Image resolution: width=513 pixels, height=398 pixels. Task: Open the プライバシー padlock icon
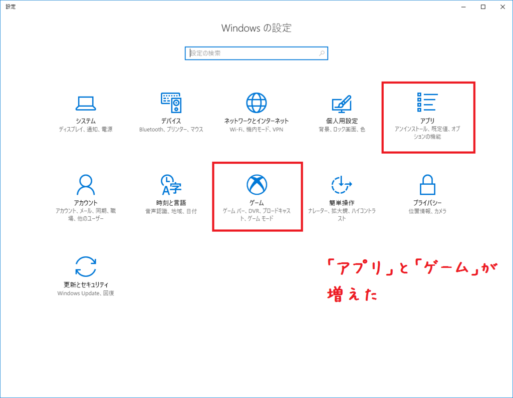click(x=427, y=184)
